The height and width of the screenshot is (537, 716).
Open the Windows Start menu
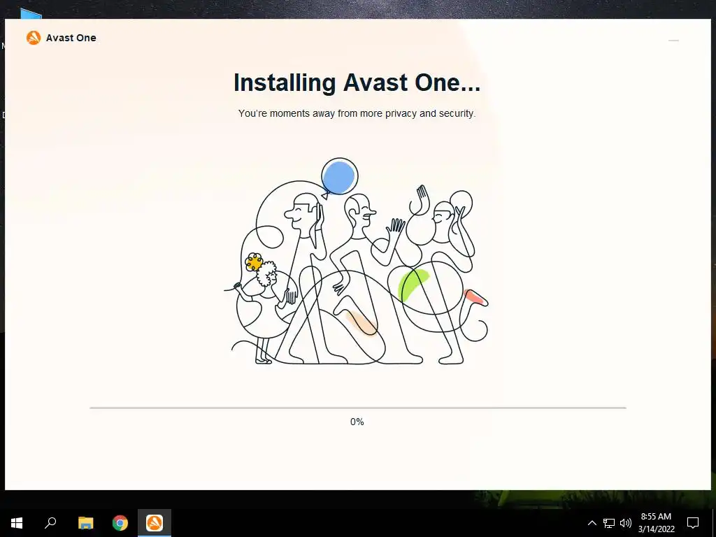17,523
